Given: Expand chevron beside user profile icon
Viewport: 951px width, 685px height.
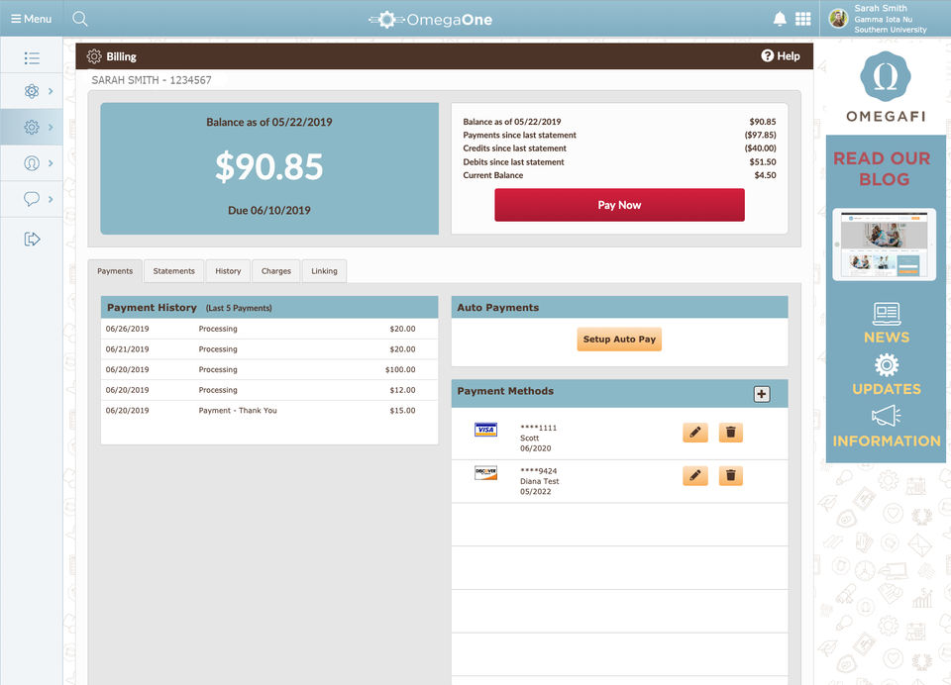Looking at the screenshot, I should click(51, 163).
